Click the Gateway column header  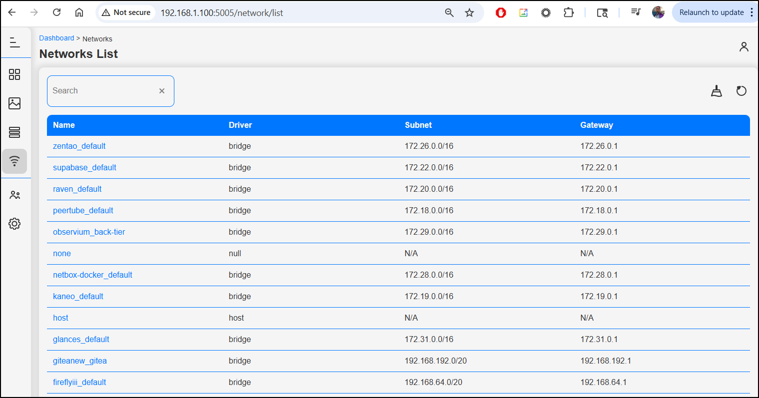tap(597, 125)
